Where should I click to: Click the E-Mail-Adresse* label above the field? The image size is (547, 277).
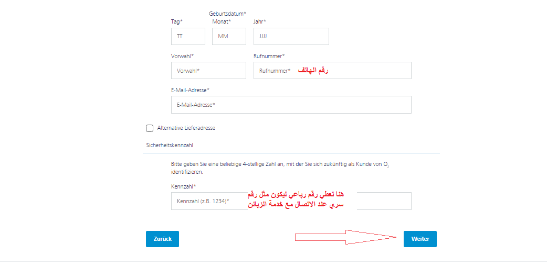(x=190, y=90)
